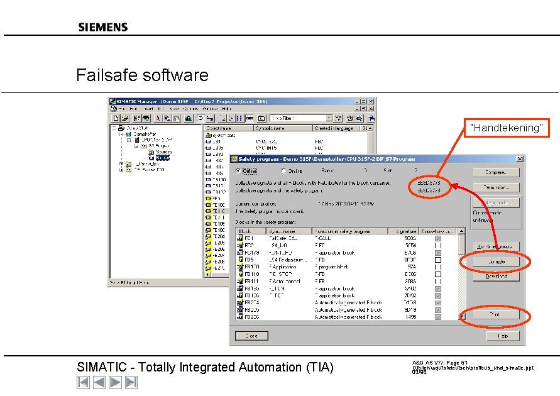This screenshot has width=560, height=396.
Task: Click scroll-up arrow of safety blocks list
Action: [x=461, y=231]
